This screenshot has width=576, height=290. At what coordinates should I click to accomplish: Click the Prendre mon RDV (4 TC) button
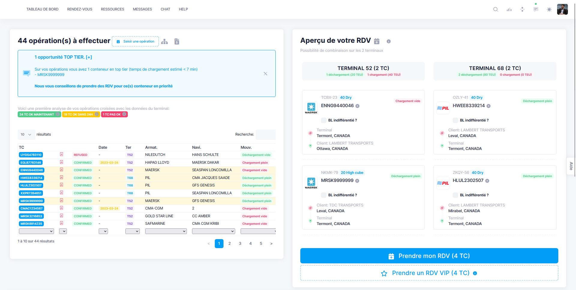click(429, 256)
